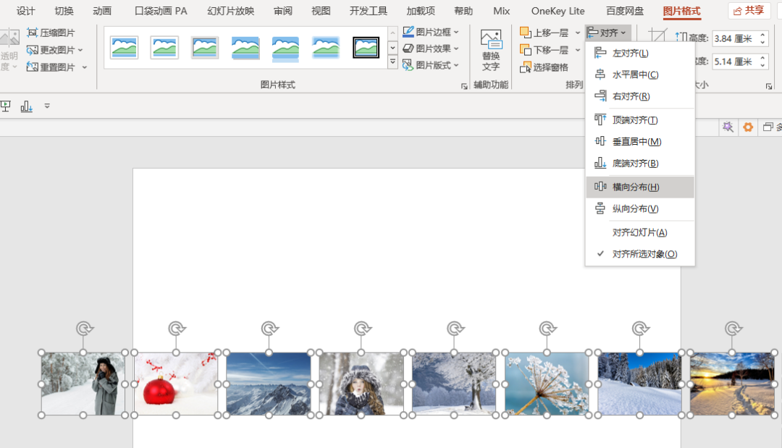Choose 左对齐(L) align left
This screenshot has width=782, height=448.
tap(640, 54)
